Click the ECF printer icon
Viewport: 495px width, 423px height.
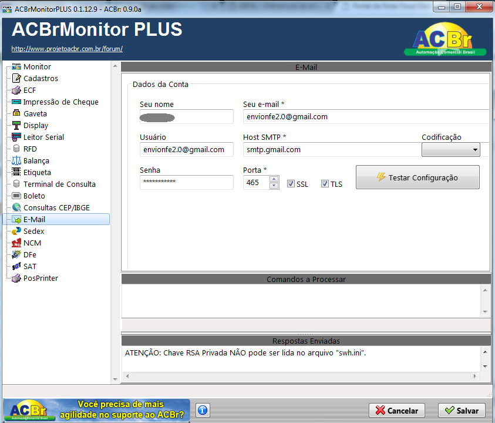[x=16, y=90]
